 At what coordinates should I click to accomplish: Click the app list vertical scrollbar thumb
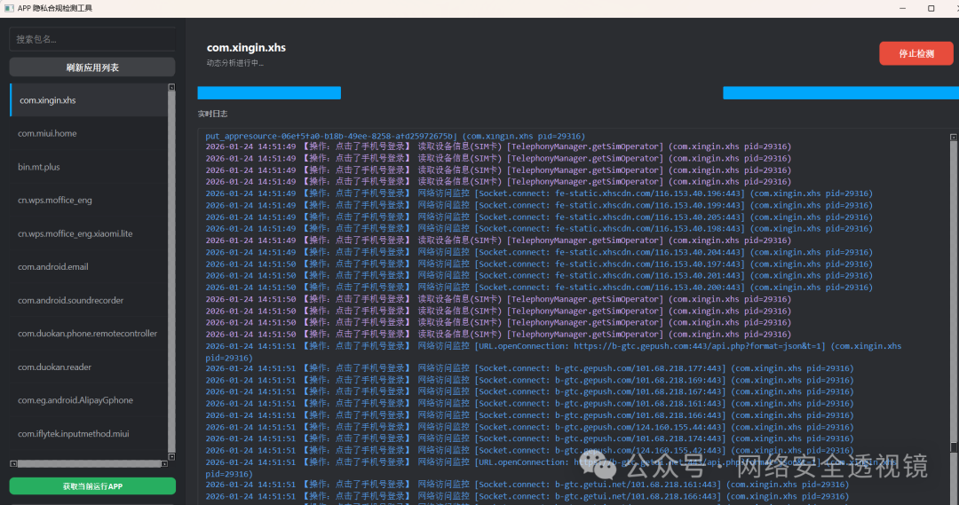172,272
